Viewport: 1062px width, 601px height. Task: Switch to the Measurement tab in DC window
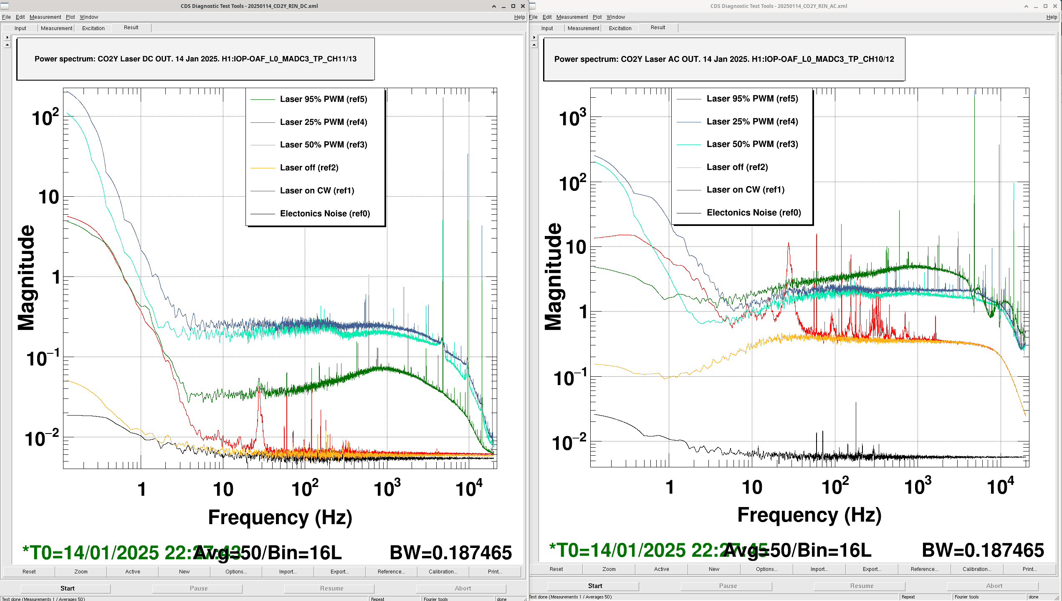(56, 28)
